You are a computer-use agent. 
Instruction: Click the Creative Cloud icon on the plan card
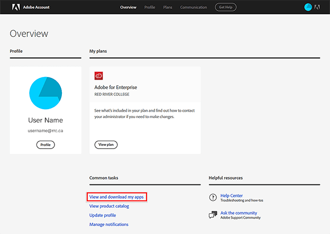coord(98,76)
